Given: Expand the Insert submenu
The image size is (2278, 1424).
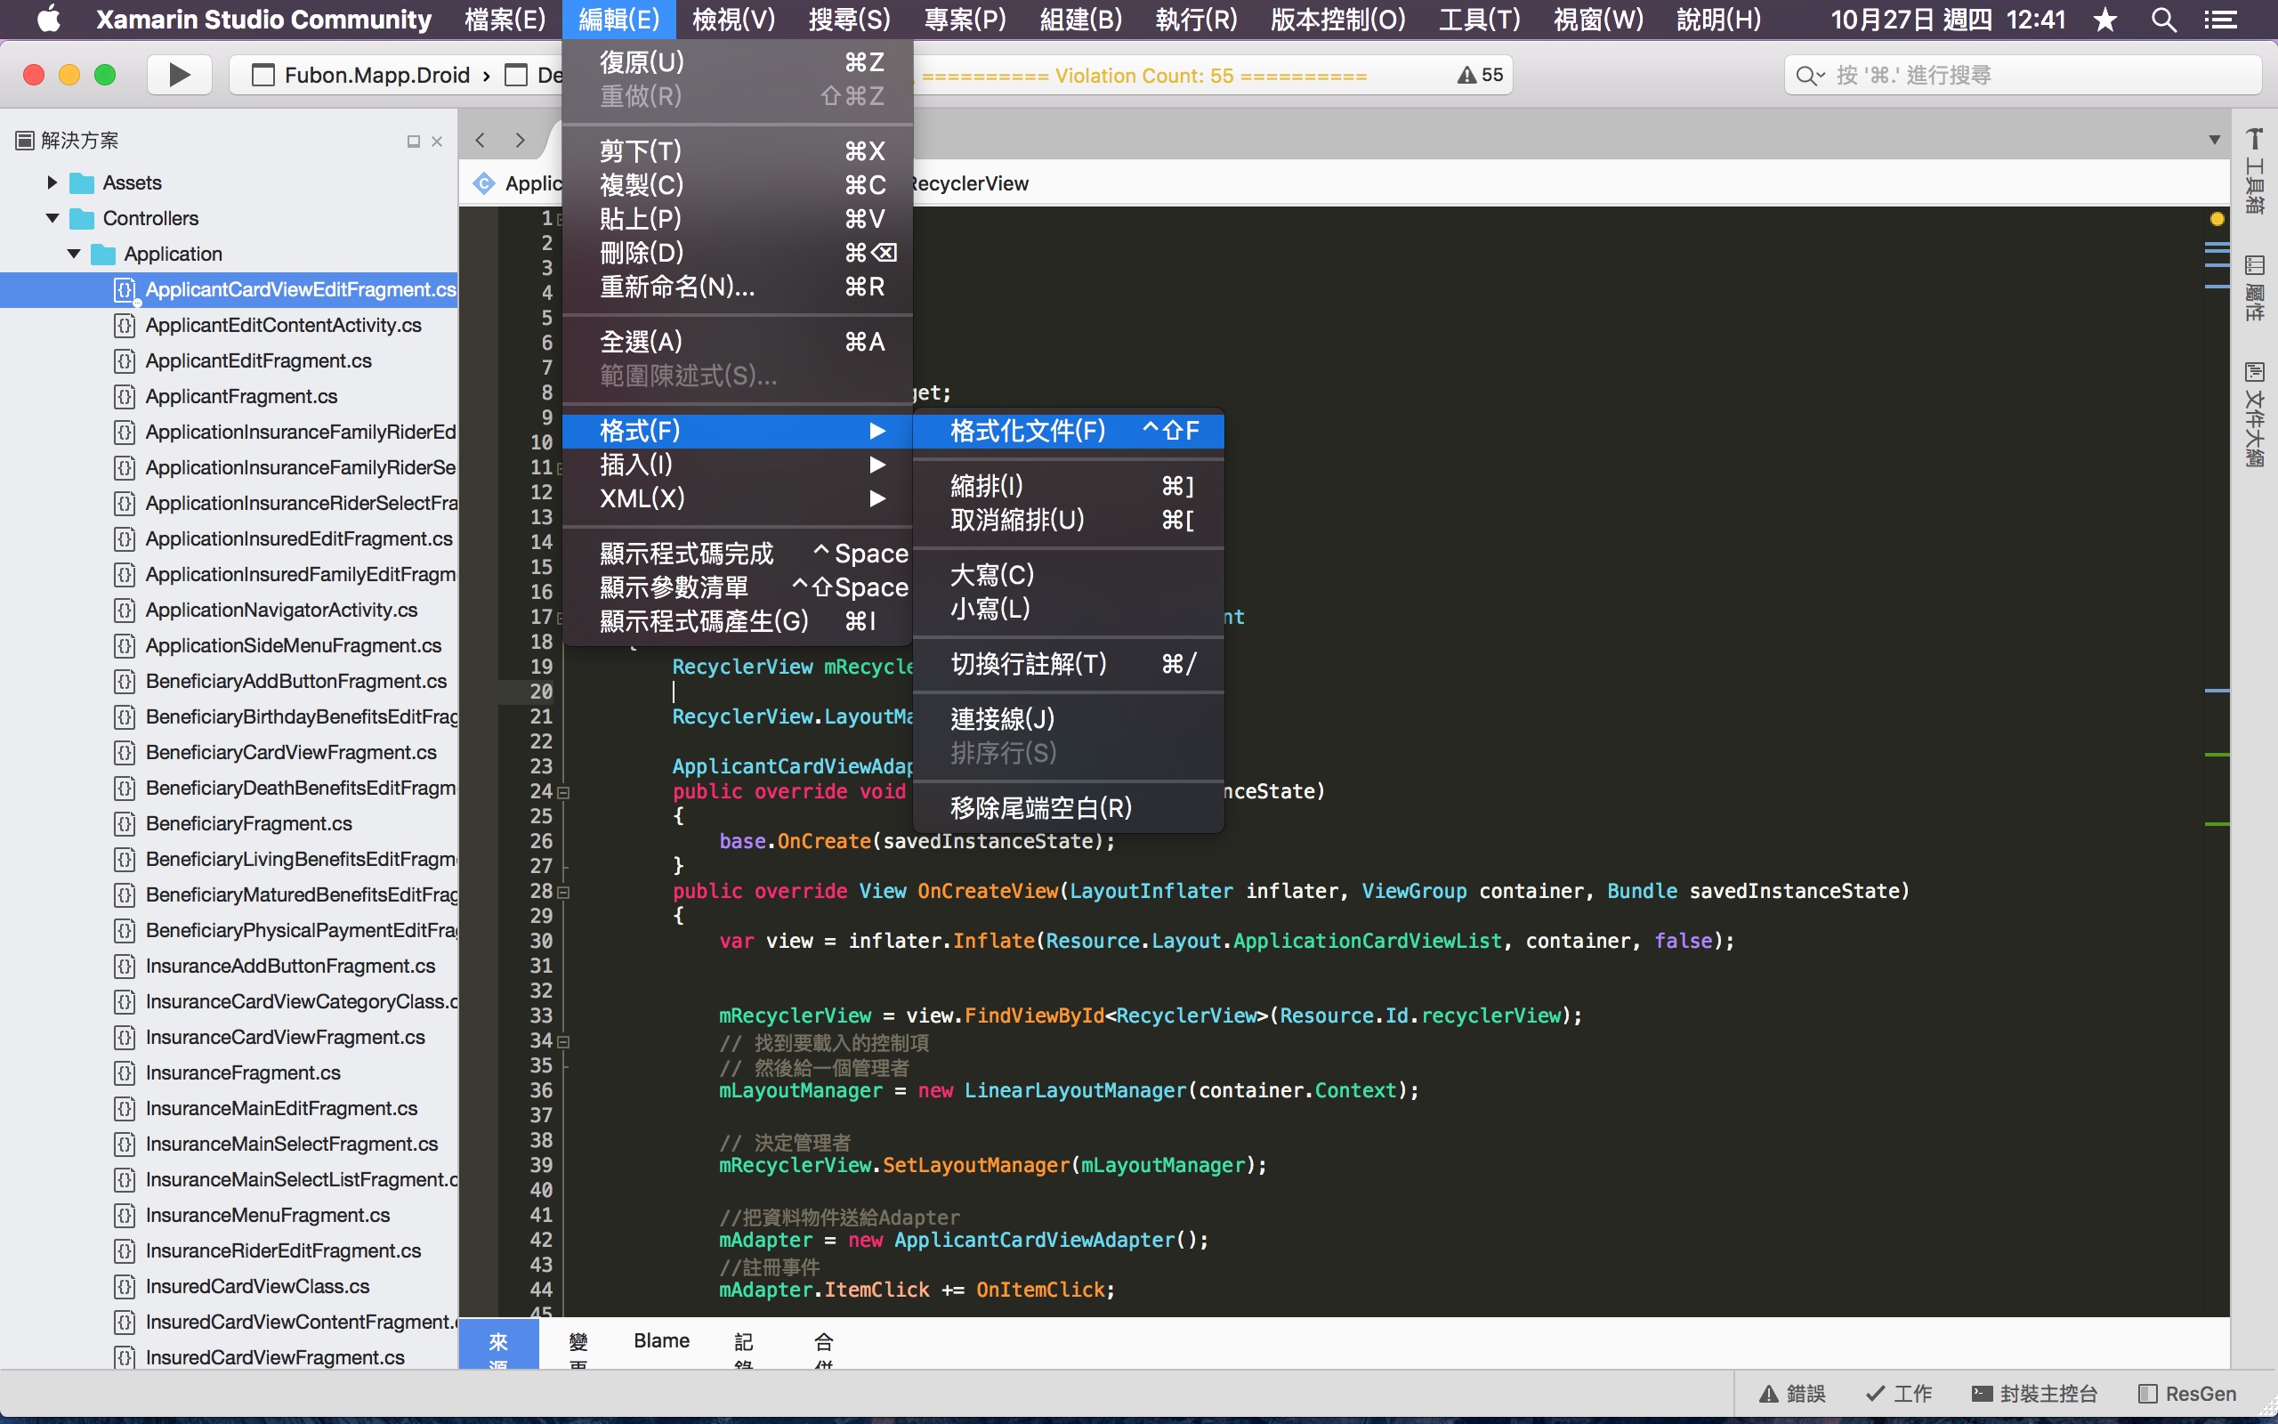Looking at the screenshot, I should (737, 465).
